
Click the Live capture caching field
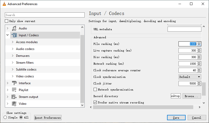[188, 50]
